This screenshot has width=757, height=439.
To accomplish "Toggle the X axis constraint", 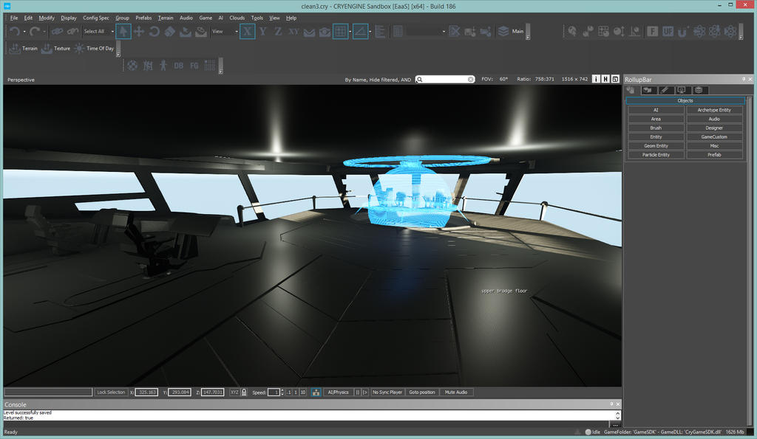I will (247, 32).
